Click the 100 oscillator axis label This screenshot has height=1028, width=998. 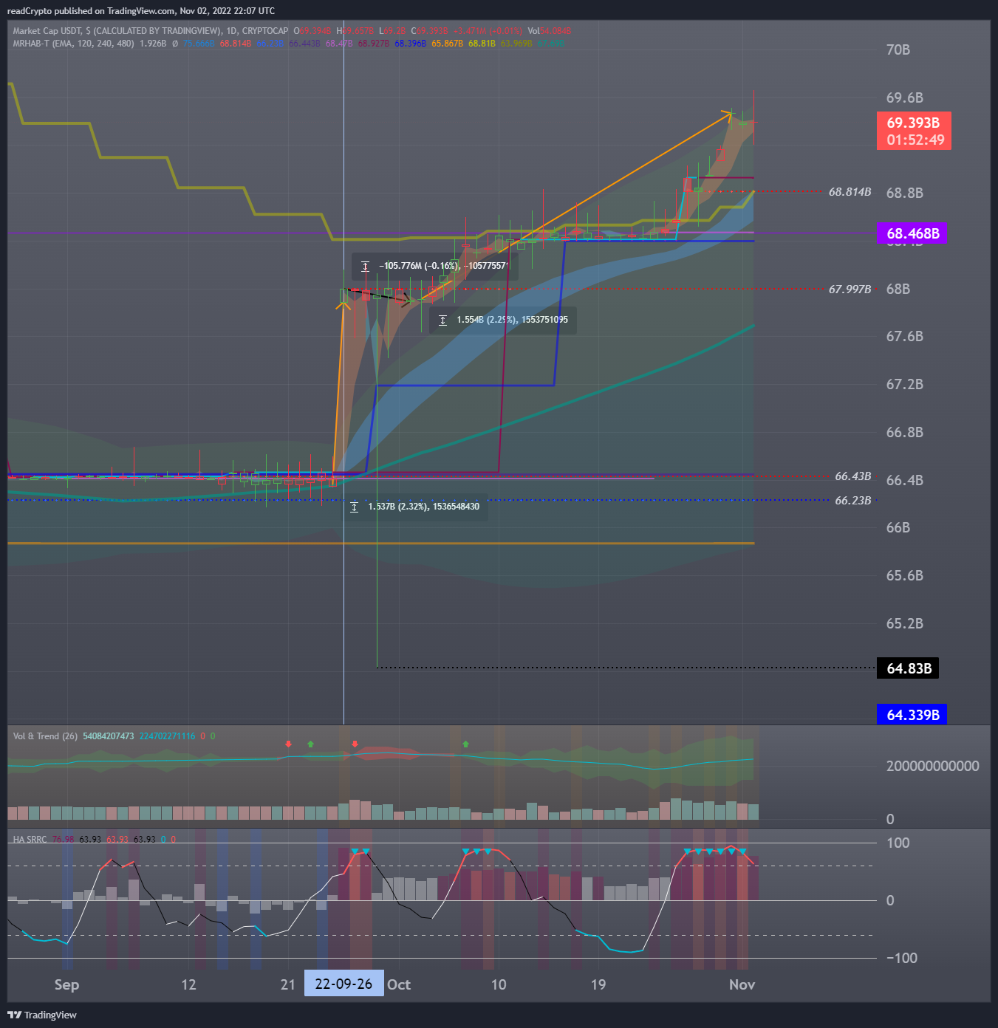[x=898, y=843]
